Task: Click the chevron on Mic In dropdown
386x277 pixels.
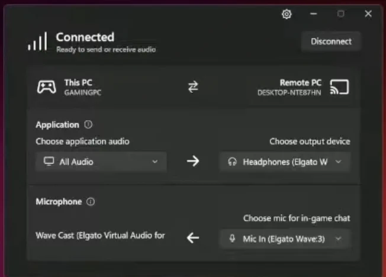Action: click(x=339, y=239)
